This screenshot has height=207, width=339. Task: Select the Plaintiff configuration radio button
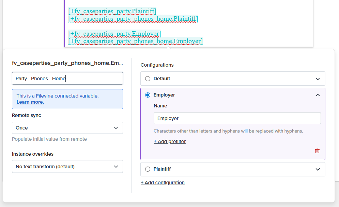(x=148, y=169)
